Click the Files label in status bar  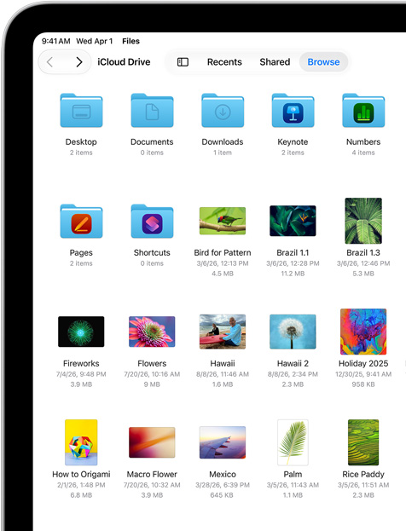tap(130, 41)
